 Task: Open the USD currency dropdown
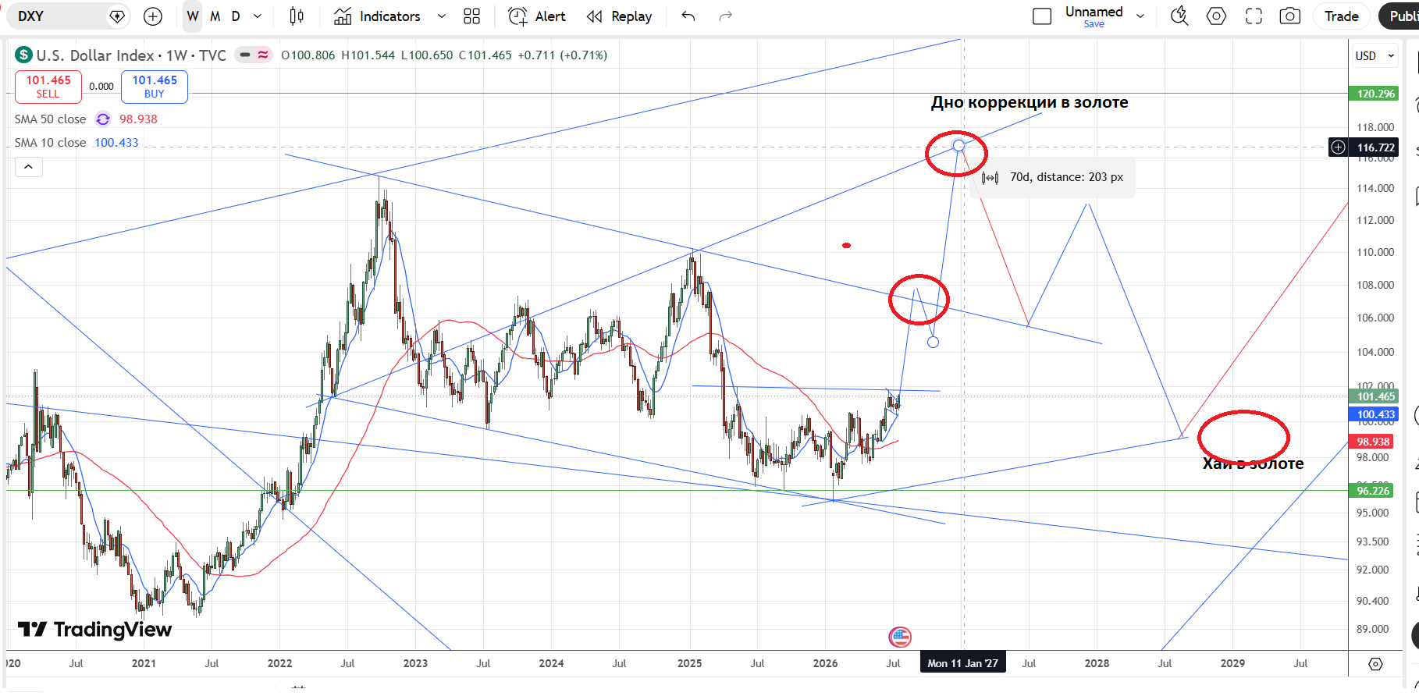1375,55
